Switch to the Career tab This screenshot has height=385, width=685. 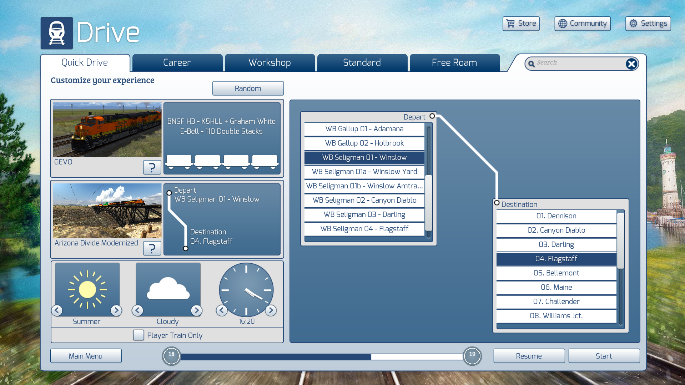coord(177,63)
